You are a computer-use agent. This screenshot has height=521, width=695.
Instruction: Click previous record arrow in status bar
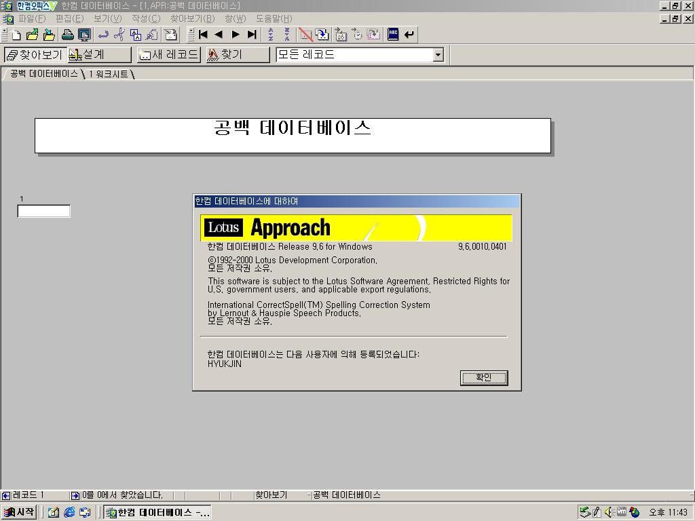coord(5,495)
